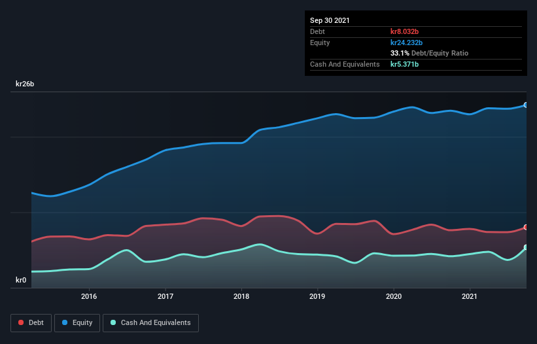Hide Cash And Equivalents legend series
537x344 pixels.
(x=150, y=322)
